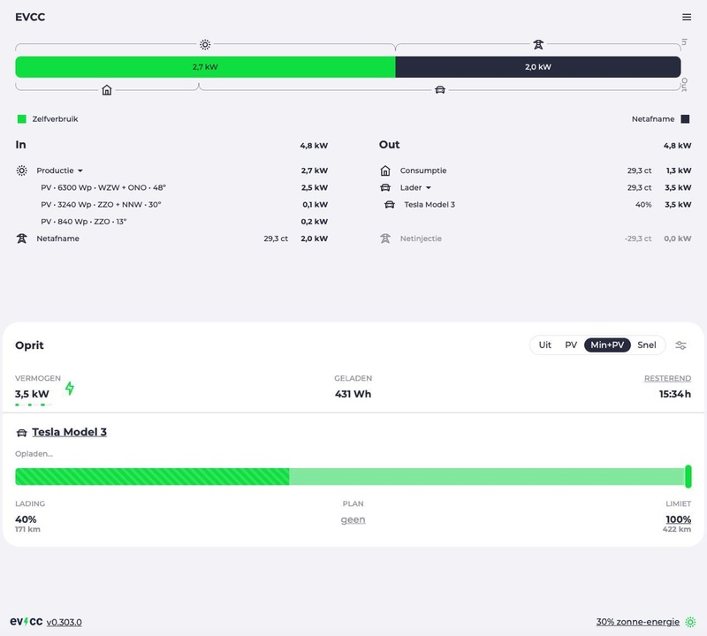The width and height of the screenshot is (707, 636).
Task: Open charging plan link 'geen'
Action: (x=353, y=519)
